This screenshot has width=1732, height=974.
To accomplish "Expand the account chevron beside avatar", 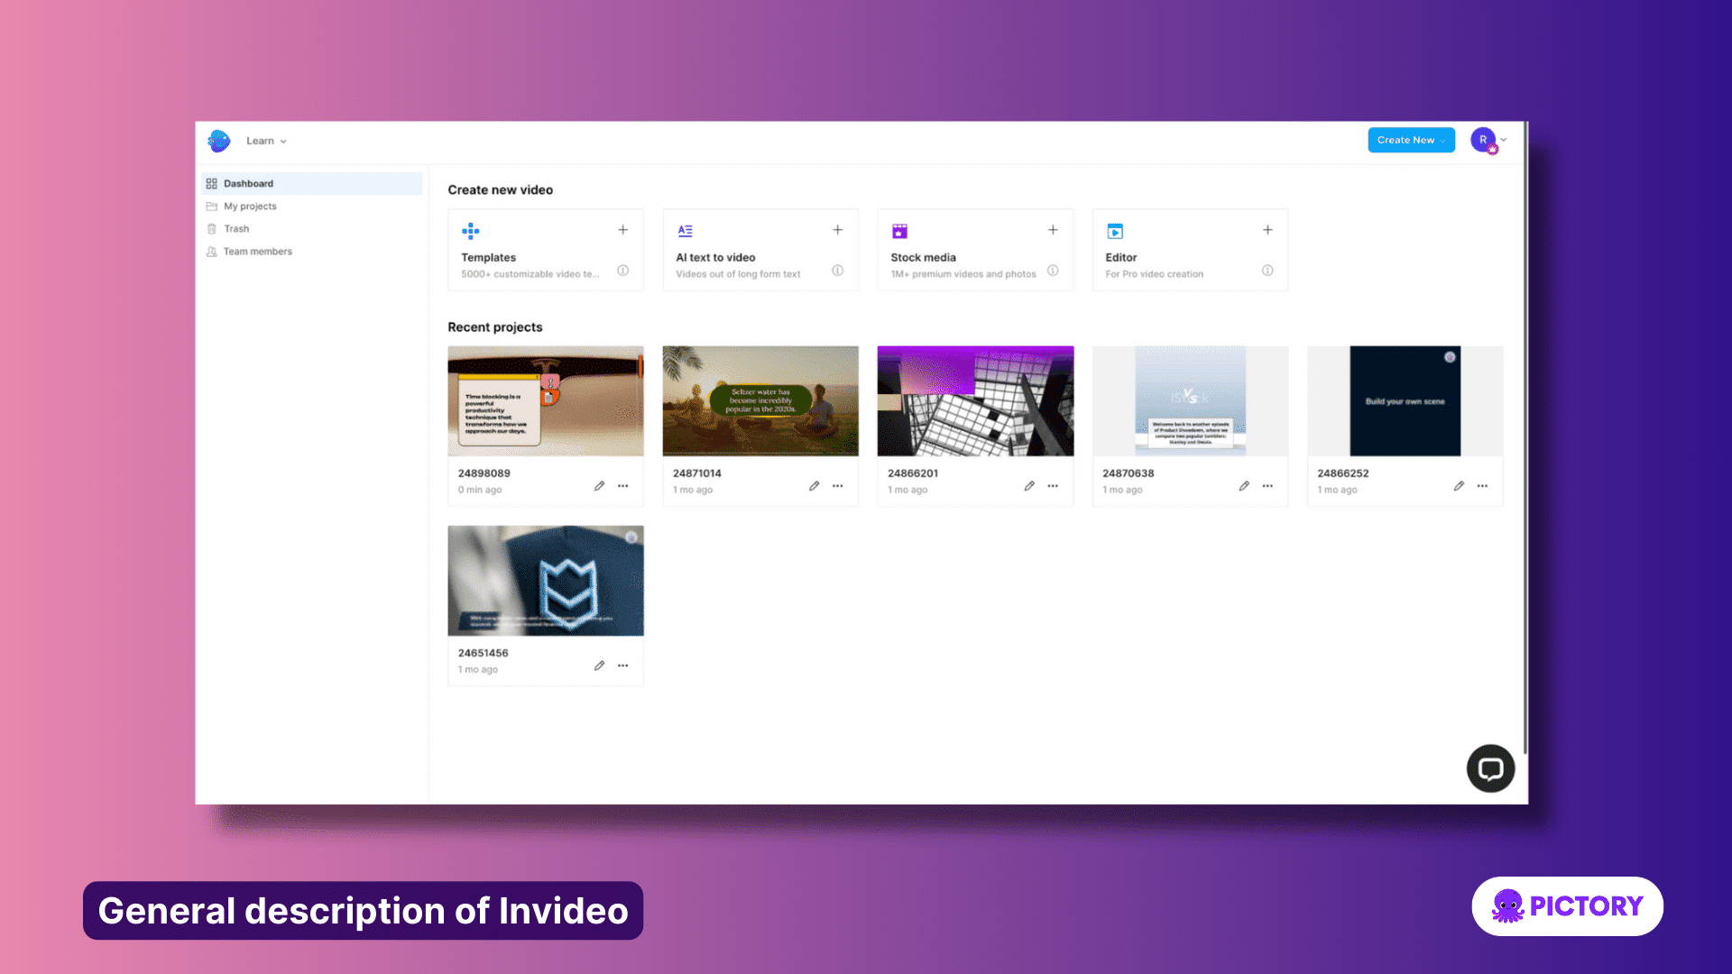I will pyautogui.click(x=1504, y=140).
